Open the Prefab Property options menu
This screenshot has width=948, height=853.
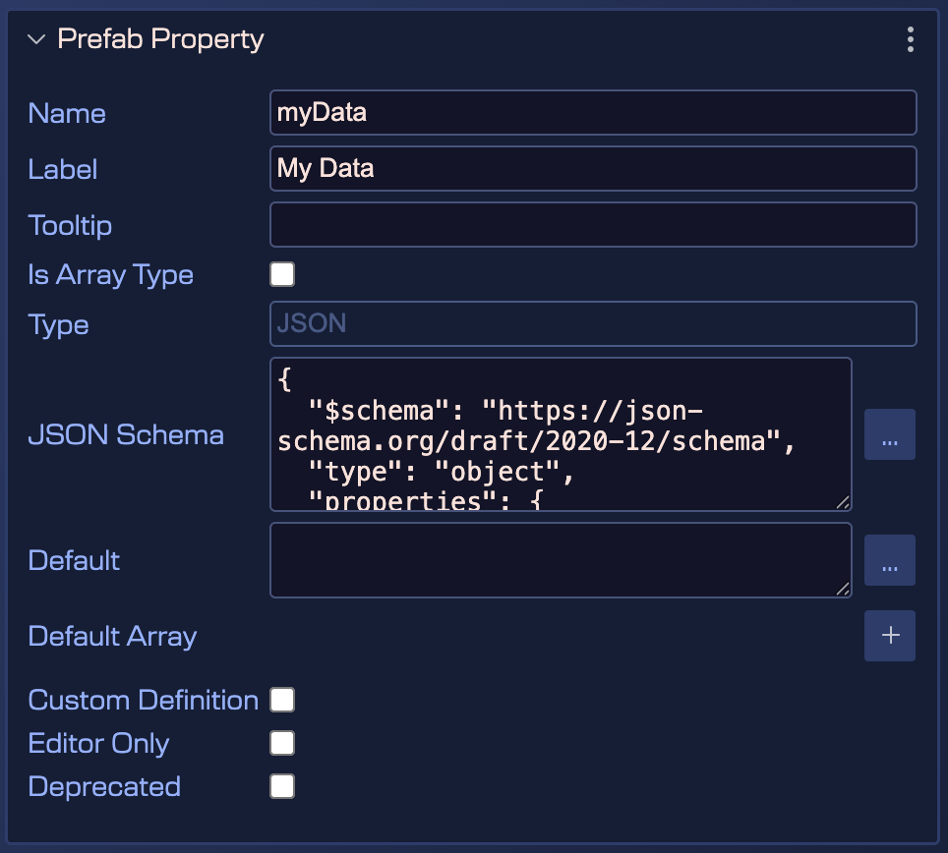point(910,39)
